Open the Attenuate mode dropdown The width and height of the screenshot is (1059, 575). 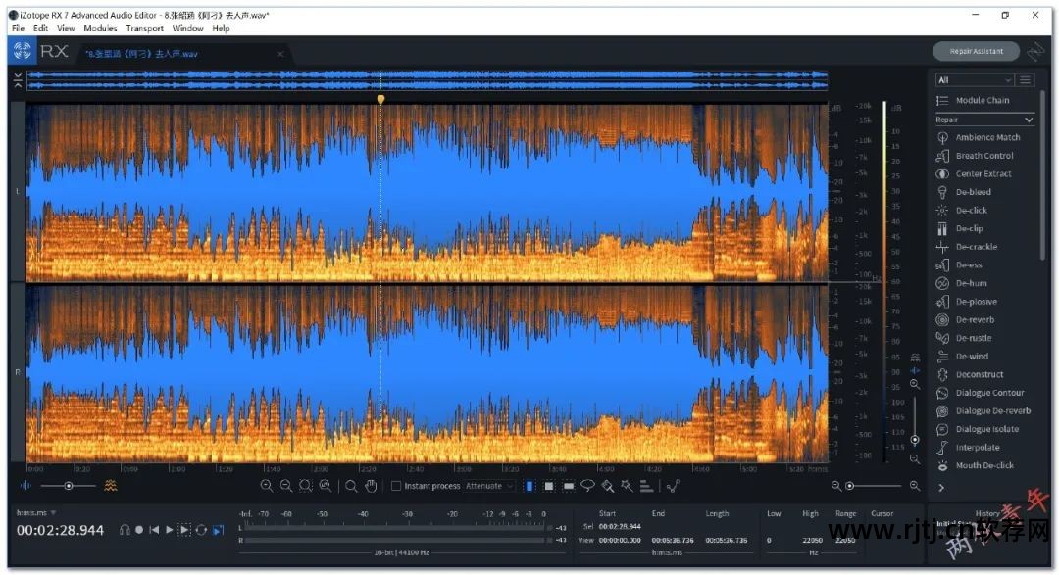click(489, 486)
